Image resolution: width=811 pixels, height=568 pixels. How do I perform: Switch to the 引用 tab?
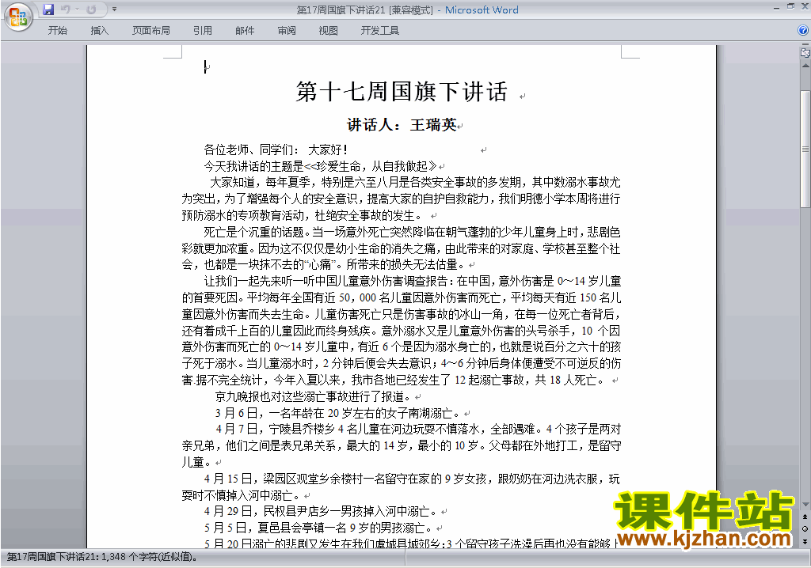click(x=203, y=31)
